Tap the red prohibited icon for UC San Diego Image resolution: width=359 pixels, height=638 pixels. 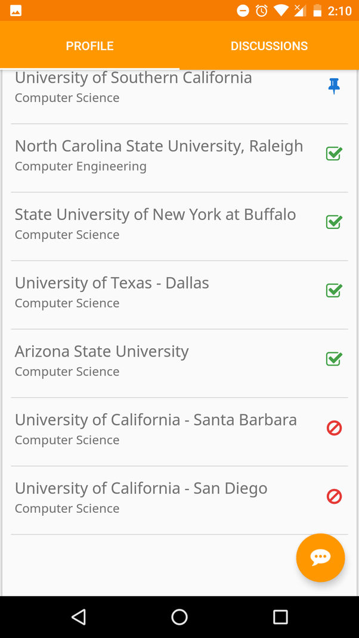[333, 496]
